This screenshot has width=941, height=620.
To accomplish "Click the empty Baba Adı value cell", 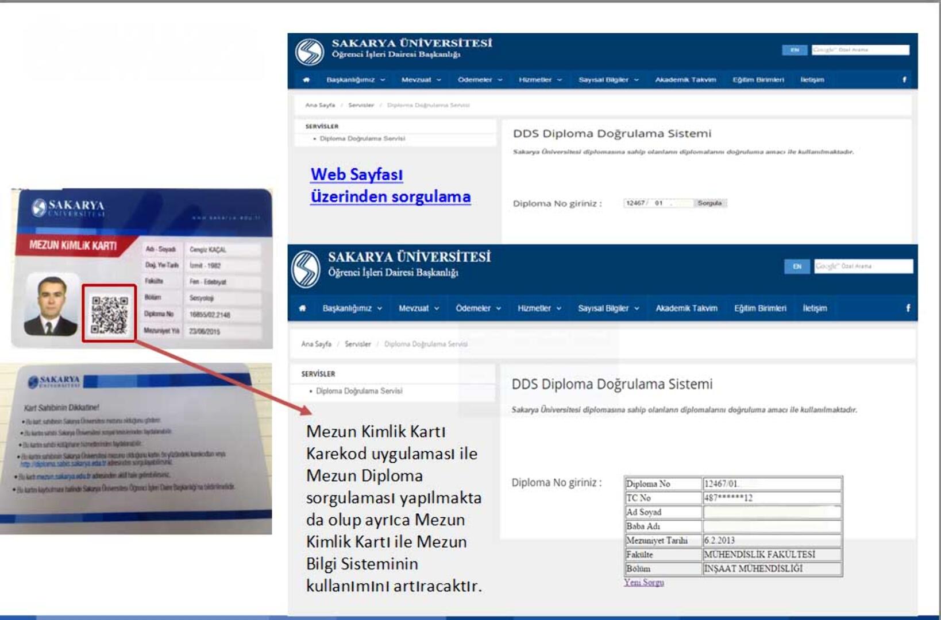I will [x=772, y=526].
